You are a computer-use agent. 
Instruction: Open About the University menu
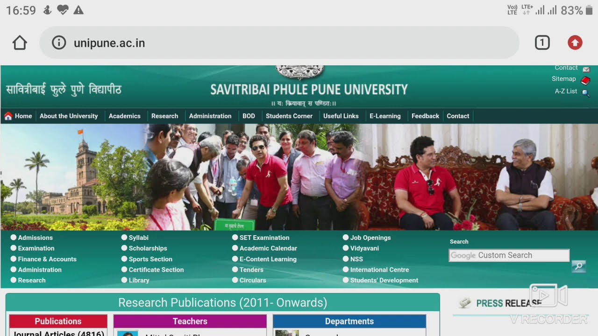coord(69,116)
